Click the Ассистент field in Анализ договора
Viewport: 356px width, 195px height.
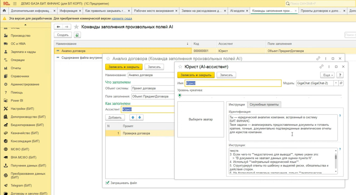coord(148,109)
